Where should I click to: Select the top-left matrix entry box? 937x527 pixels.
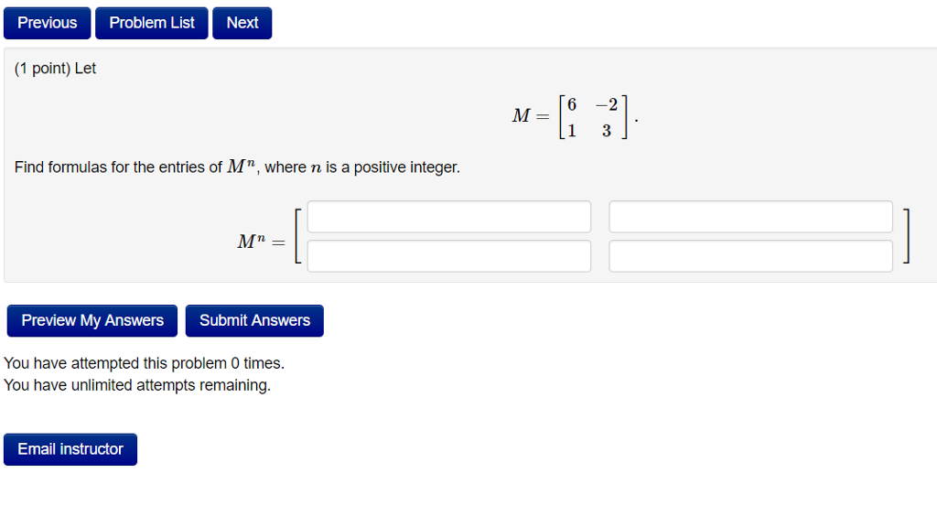pos(449,216)
